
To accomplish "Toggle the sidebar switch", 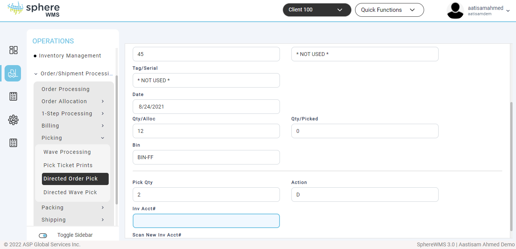I will 43,236.
